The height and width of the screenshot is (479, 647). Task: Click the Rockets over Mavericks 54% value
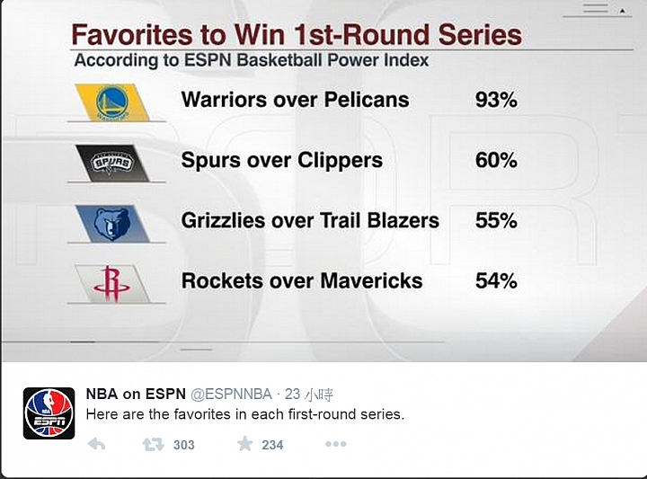point(496,281)
